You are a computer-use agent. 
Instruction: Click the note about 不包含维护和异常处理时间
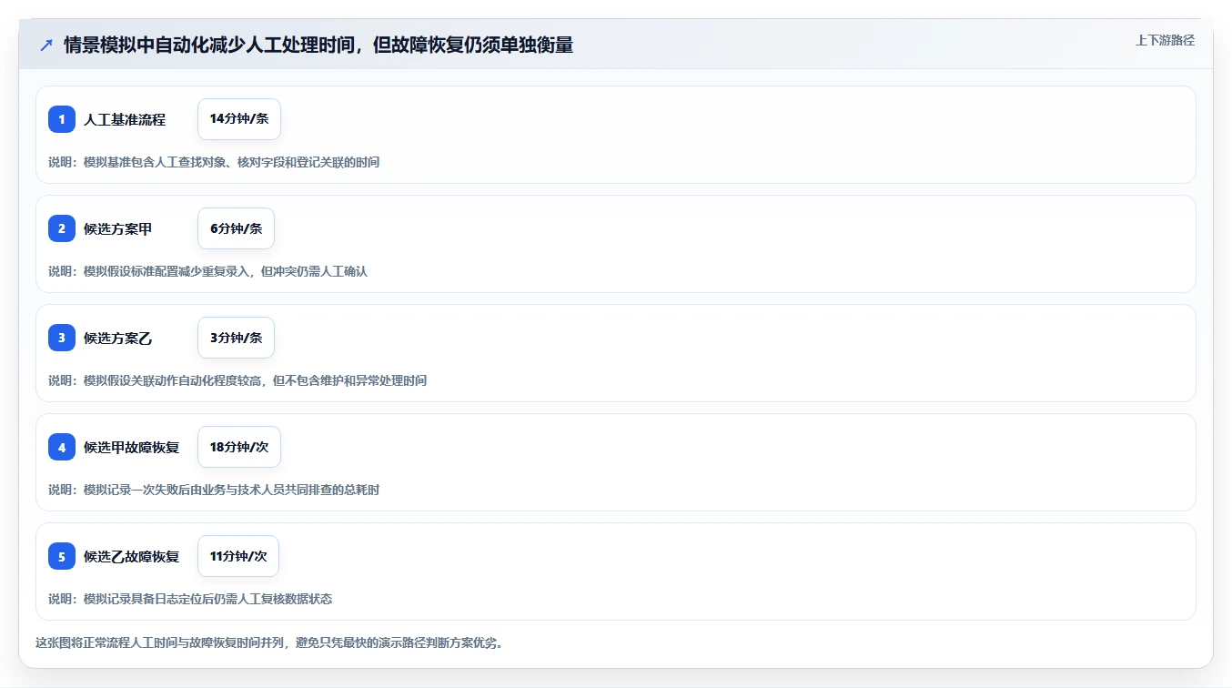[237, 380]
